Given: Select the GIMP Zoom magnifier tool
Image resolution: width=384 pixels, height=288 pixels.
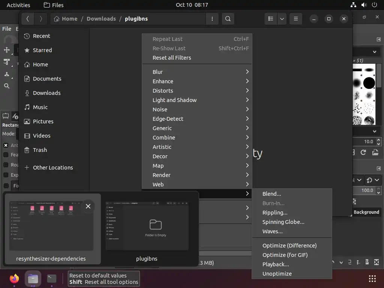Looking at the screenshot, I should pyautogui.click(x=7, y=86).
